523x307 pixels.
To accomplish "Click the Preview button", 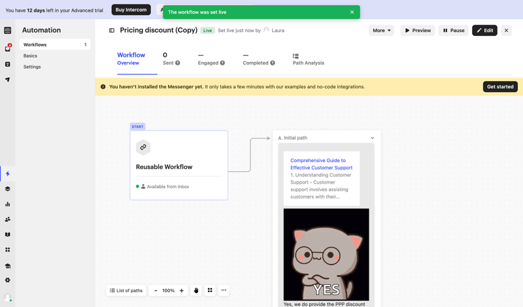I will pos(418,30).
